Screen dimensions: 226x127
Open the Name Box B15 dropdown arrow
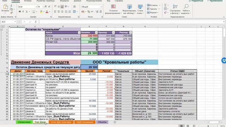15,22
